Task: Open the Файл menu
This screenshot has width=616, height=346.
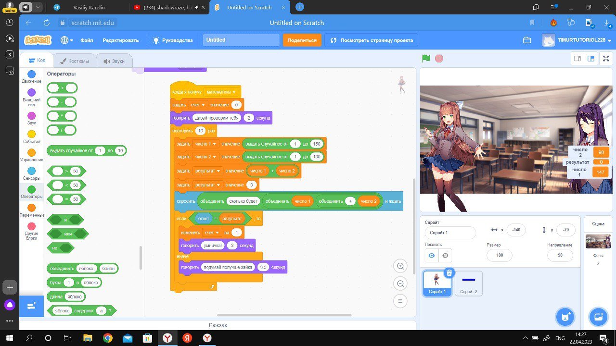Action: click(87, 40)
